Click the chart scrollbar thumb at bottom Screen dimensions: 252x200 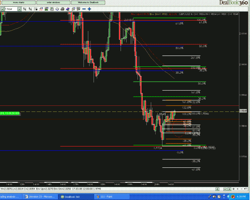[225, 189]
